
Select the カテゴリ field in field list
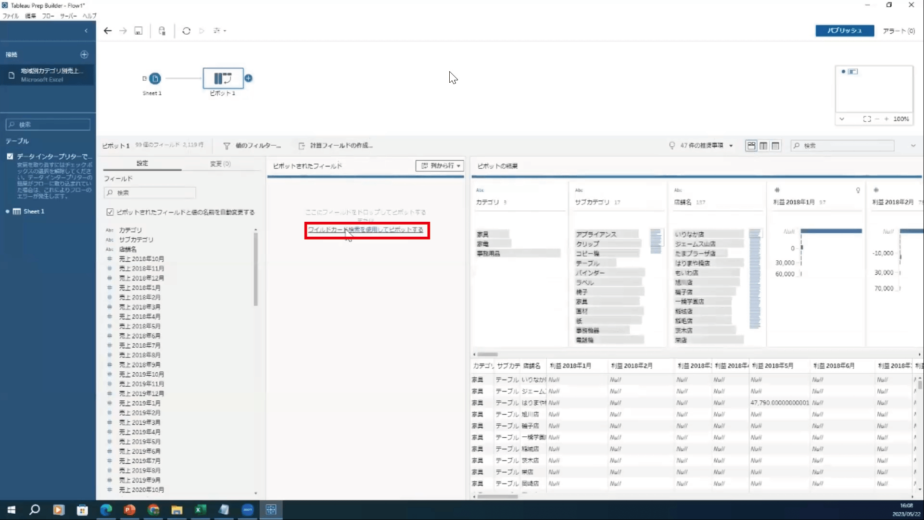click(x=130, y=230)
